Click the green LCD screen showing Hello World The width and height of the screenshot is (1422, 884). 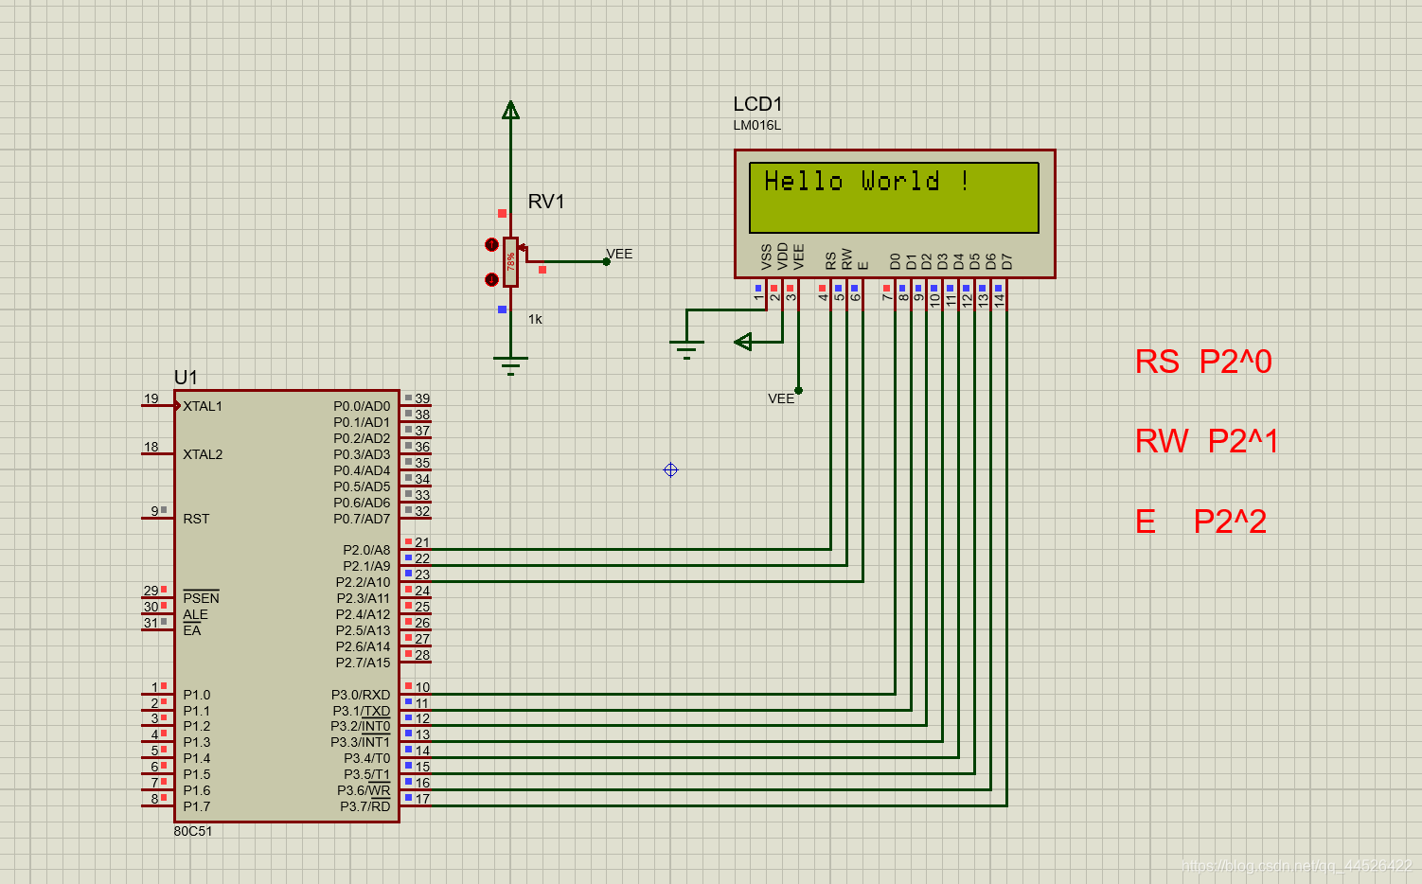click(894, 198)
